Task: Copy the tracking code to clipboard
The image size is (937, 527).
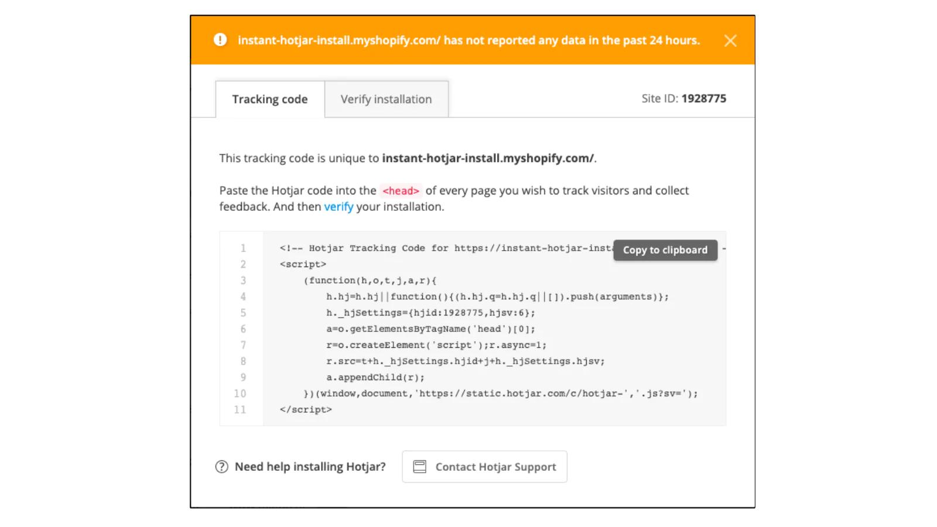Action: click(x=665, y=250)
